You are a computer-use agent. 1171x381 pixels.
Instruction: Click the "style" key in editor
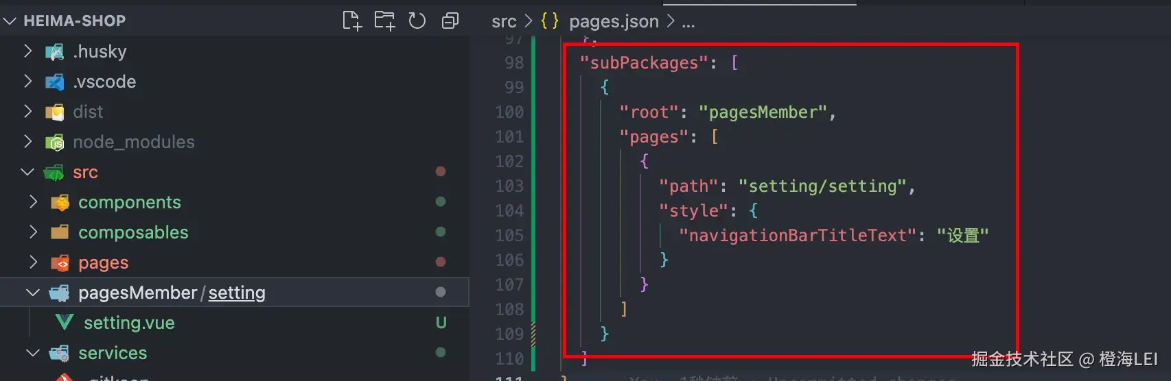693,211
